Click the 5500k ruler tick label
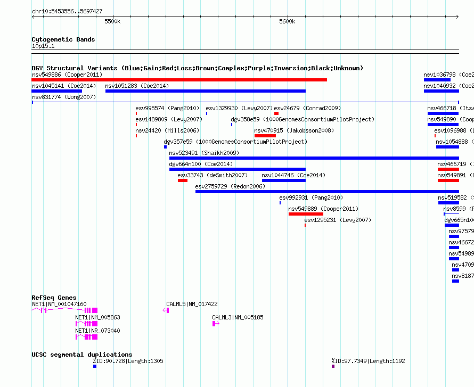Image resolution: width=474 pixels, height=387 pixels. pyautogui.click(x=112, y=21)
